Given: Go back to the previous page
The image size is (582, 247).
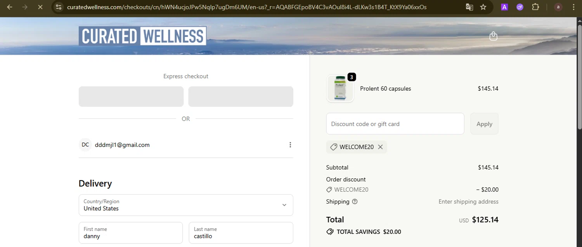Looking at the screenshot, I should click(x=10, y=7).
